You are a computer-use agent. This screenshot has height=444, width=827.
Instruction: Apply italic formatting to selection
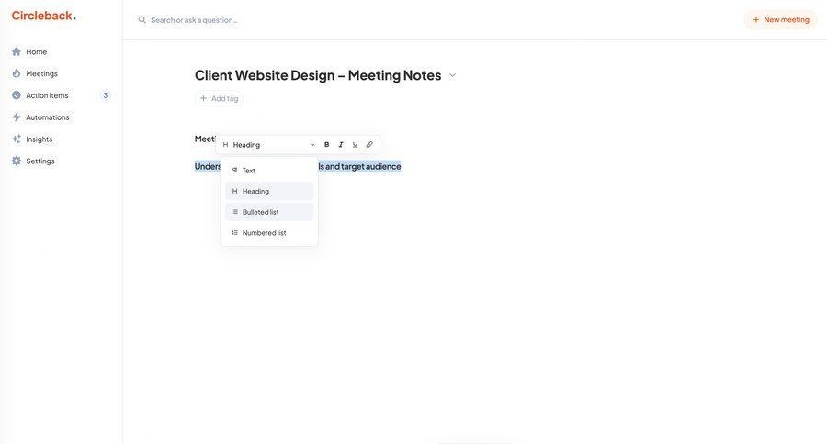coord(341,145)
